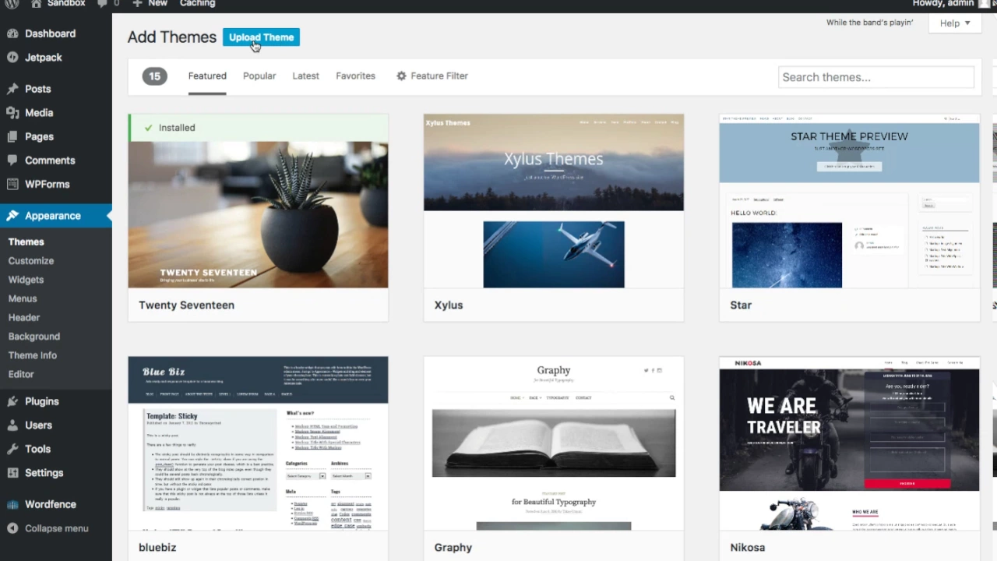Click the Posts pushpin icon
This screenshot has width=997, height=561.
12,90
